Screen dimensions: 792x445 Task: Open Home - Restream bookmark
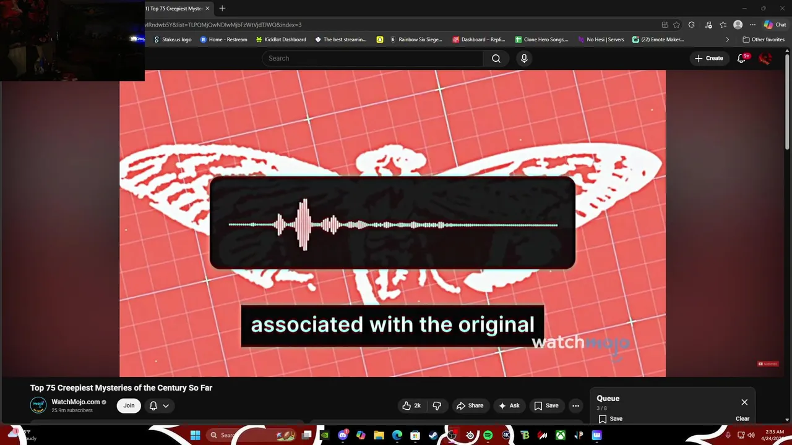[223, 40]
